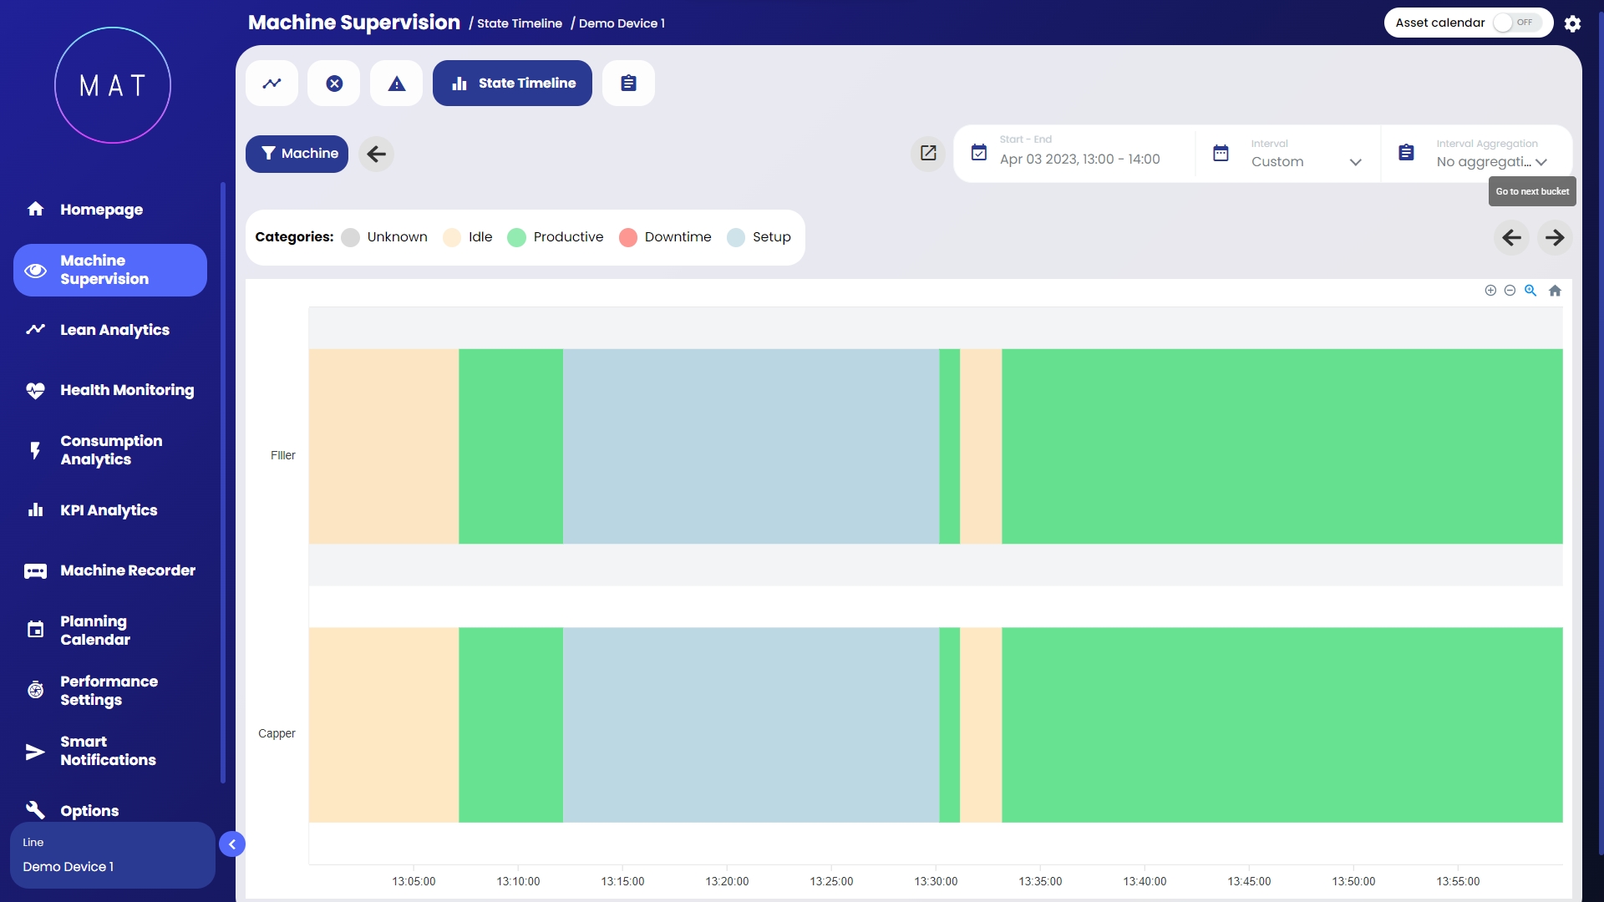
Task: Click the Machine filter button
Action: click(297, 154)
